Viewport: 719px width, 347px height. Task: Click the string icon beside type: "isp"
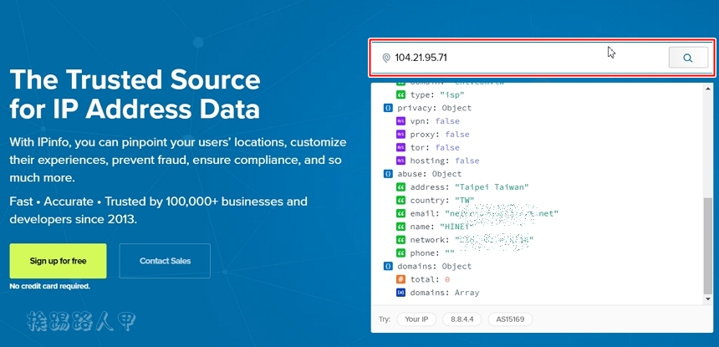[400, 94]
